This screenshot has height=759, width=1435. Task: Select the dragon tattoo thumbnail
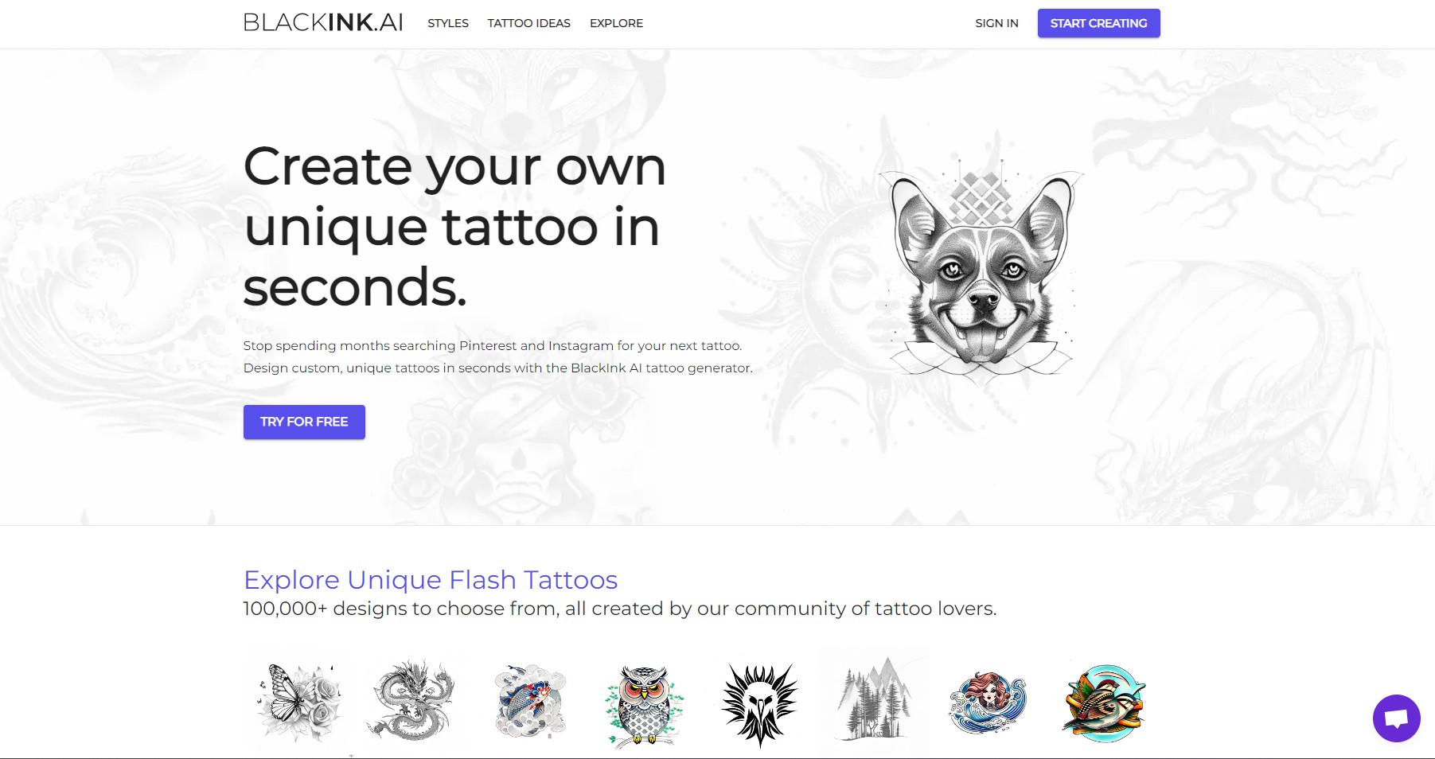411,703
